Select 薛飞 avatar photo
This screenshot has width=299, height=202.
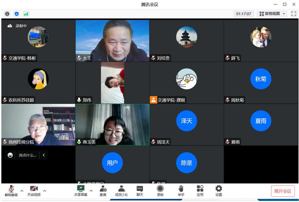(261, 37)
